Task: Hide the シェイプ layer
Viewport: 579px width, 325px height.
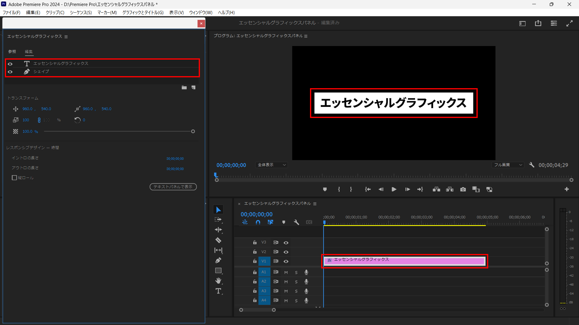Action: coord(10,72)
